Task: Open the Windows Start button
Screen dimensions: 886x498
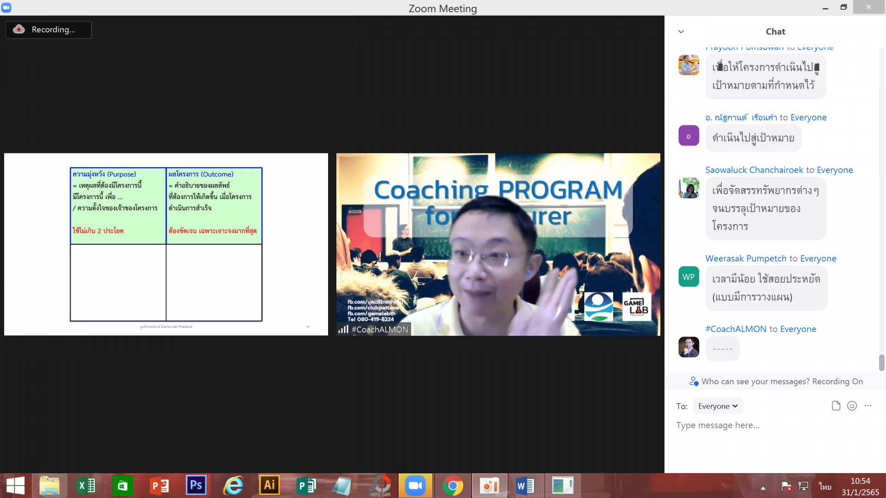Action: click(16, 486)
